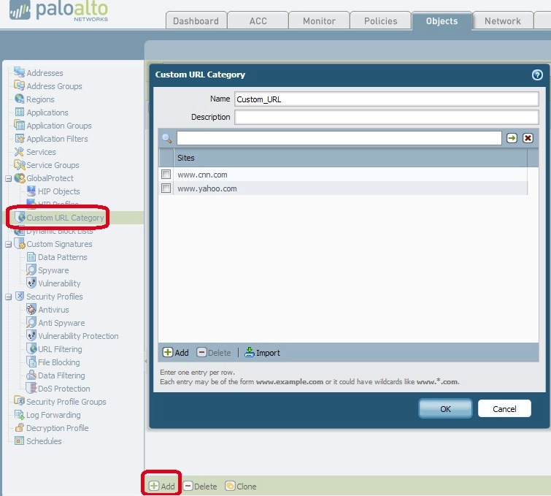Cancel the Custom URL Category dialog
551x496 pixels.
tap(504, 408)
